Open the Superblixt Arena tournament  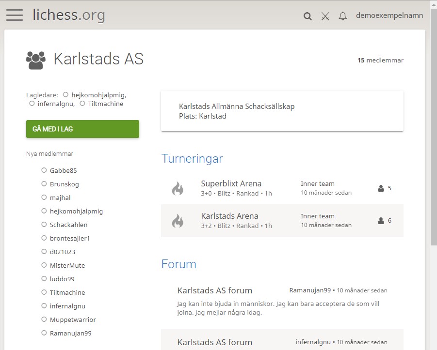click(231, 184)
